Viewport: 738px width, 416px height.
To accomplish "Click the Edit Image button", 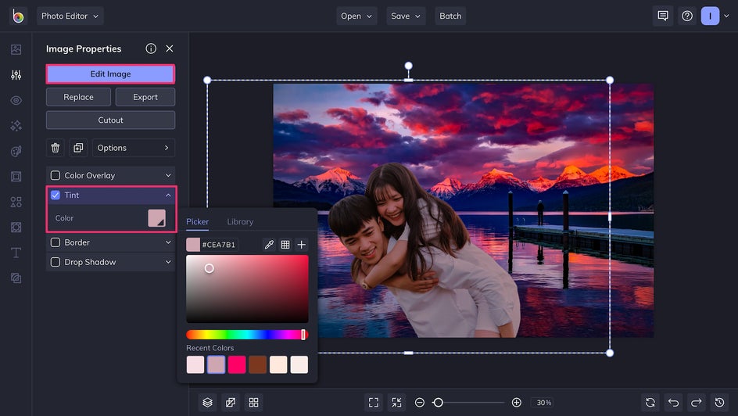I will 110,74.
